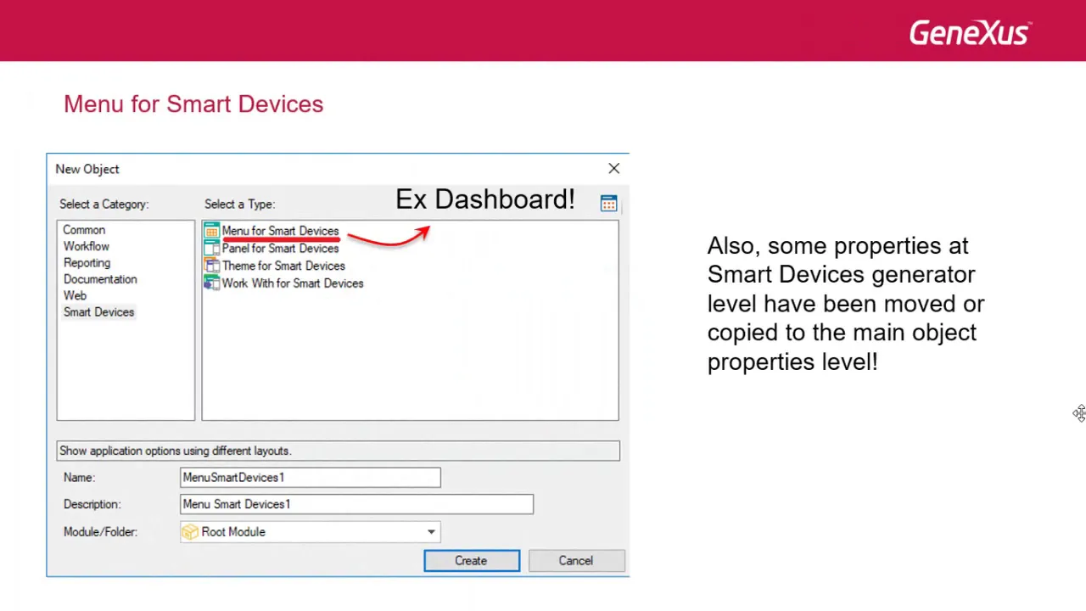Select the Web category
Screen dimensions: 1086x611
pyautogui.click(x=75, y=295)
